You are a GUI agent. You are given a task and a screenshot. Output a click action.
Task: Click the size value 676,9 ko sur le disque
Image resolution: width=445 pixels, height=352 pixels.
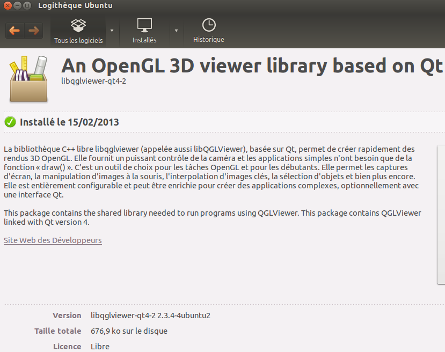(x=129, y=331)
